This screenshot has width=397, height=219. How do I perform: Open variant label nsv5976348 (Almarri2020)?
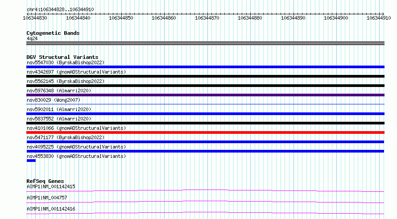pyautogui.click(x=59, y=91)
